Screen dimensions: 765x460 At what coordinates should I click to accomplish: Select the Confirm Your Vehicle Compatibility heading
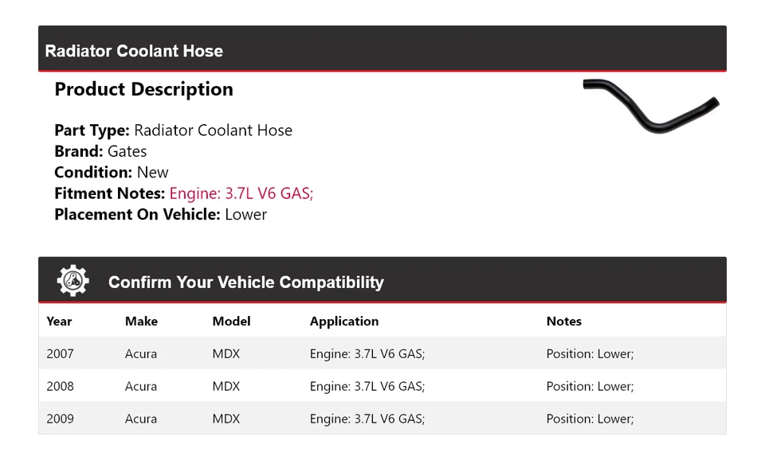[x=245, y=283]
